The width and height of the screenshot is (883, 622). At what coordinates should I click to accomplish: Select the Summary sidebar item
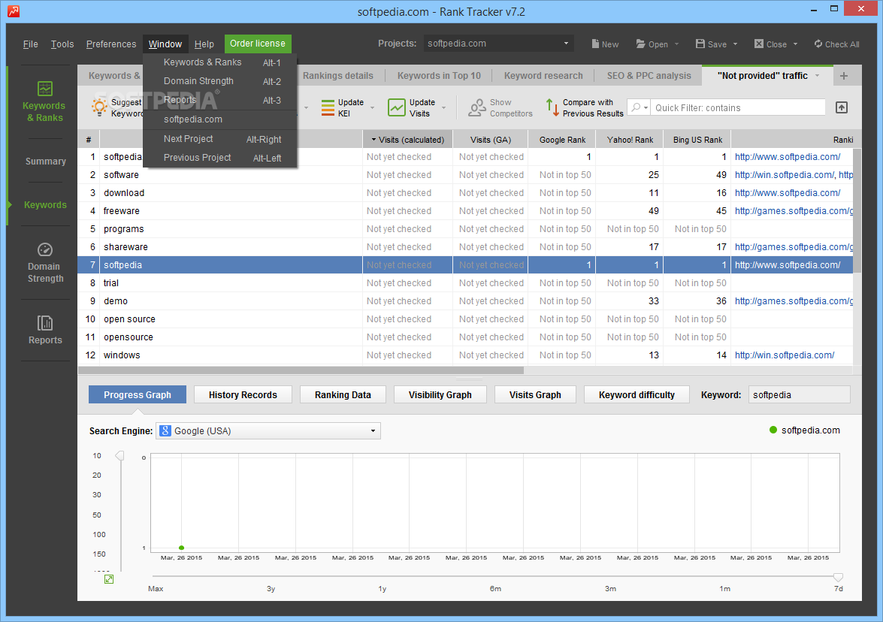[45, 161]
